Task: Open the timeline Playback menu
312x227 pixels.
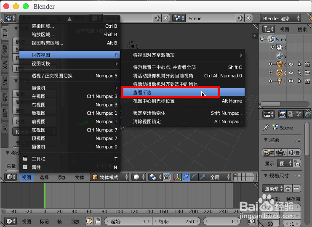Action: coord(75,221)
